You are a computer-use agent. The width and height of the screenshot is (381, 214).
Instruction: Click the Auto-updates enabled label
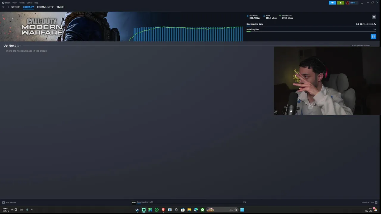click(x=361, y=45)
